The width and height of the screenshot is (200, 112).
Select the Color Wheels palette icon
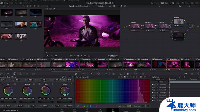14,74
